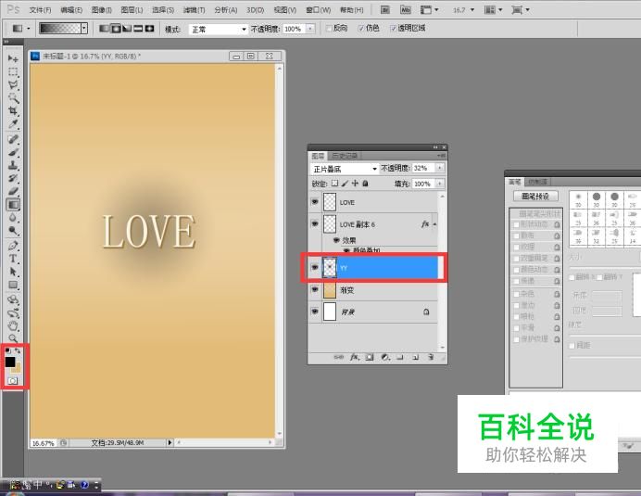Click delete layer trash icon
Screen dimensions: 641x496
pyautogui.click(x=431, y=357)
